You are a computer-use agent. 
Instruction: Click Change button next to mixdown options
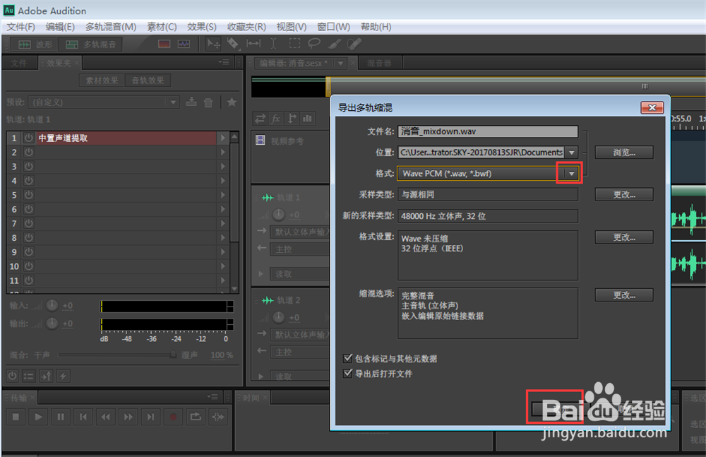click(x=624, y=295)
